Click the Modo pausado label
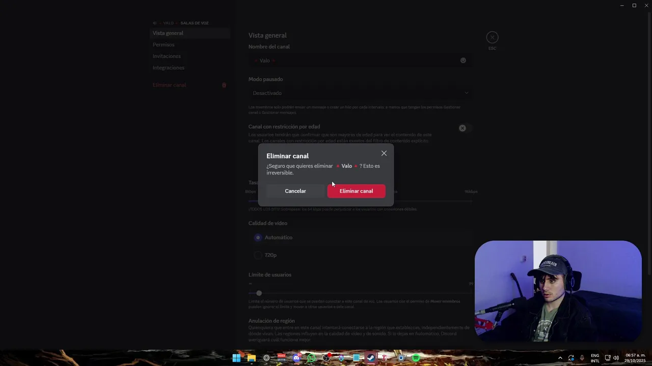Image resolution: width=652 pixels, height=366 pixels. click(x=265, y=79)
